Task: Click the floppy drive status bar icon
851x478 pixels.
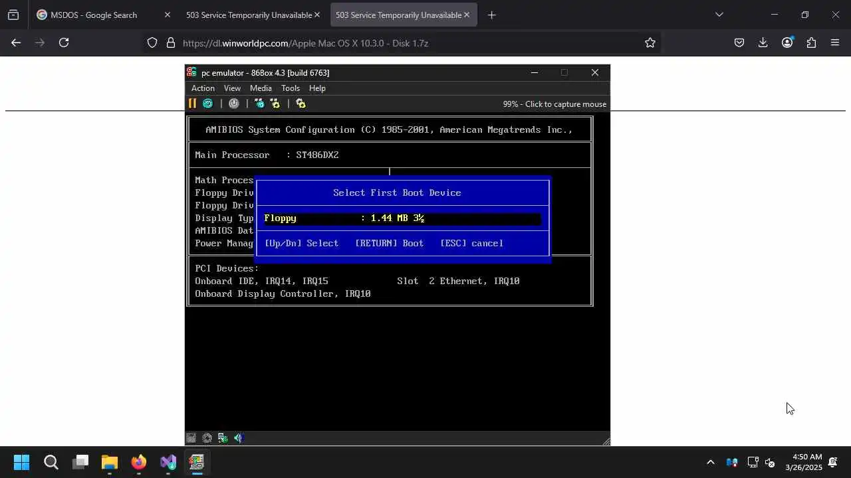Action: (191, 438)
